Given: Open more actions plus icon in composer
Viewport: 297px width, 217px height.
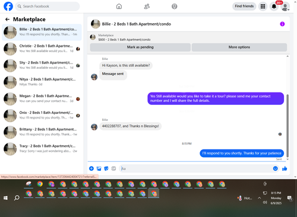Looking at the screenshot, I should [x=91, y=168].
